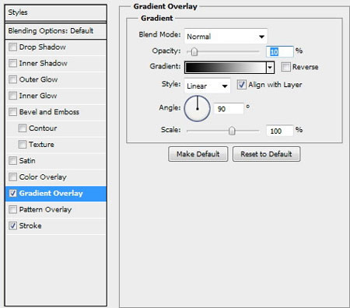Open the Blend Mode dropdown

226,37
